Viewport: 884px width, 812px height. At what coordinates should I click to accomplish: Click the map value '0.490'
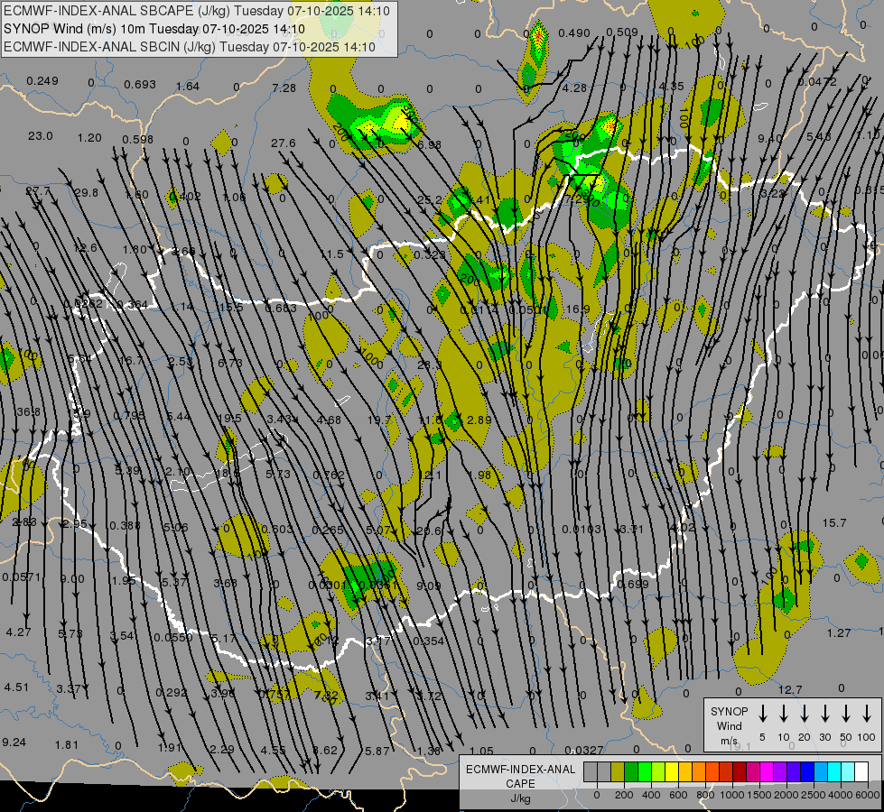tap(574, 33)
